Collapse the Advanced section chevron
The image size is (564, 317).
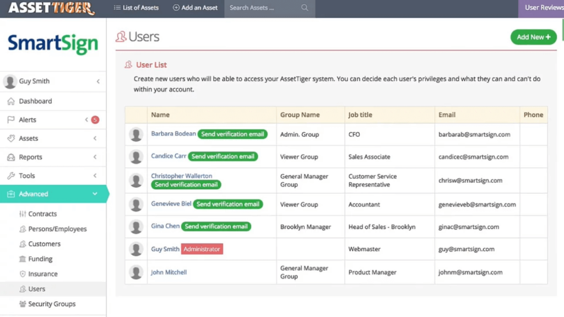pos(95,194)
